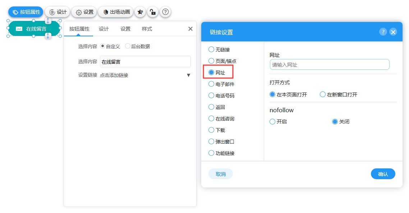Click the 按钮属性 toolbar pill button

tap(26, 12)
